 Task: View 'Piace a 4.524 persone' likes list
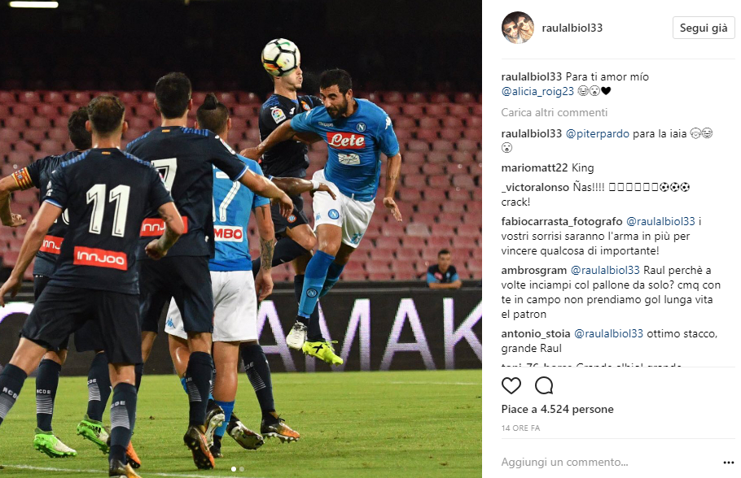(x=557, y=409)
